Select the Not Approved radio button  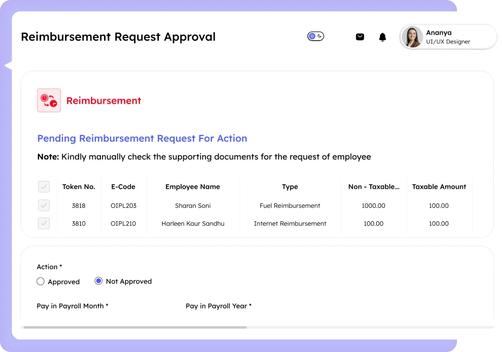click(99, 281)
